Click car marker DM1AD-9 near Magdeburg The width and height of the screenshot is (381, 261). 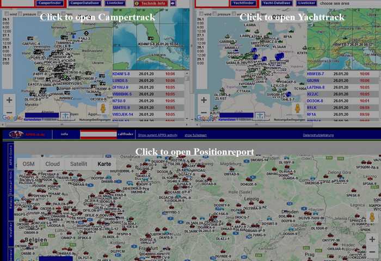(232, 169)
